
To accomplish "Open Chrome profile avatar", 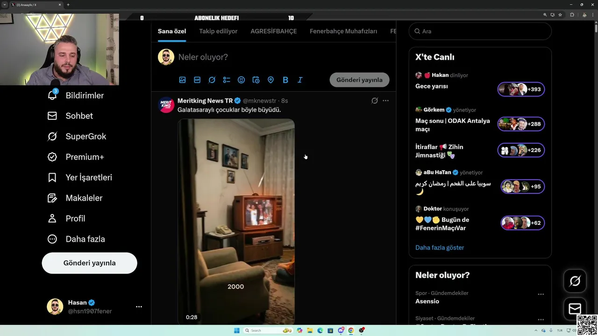I will coord(584,14).
